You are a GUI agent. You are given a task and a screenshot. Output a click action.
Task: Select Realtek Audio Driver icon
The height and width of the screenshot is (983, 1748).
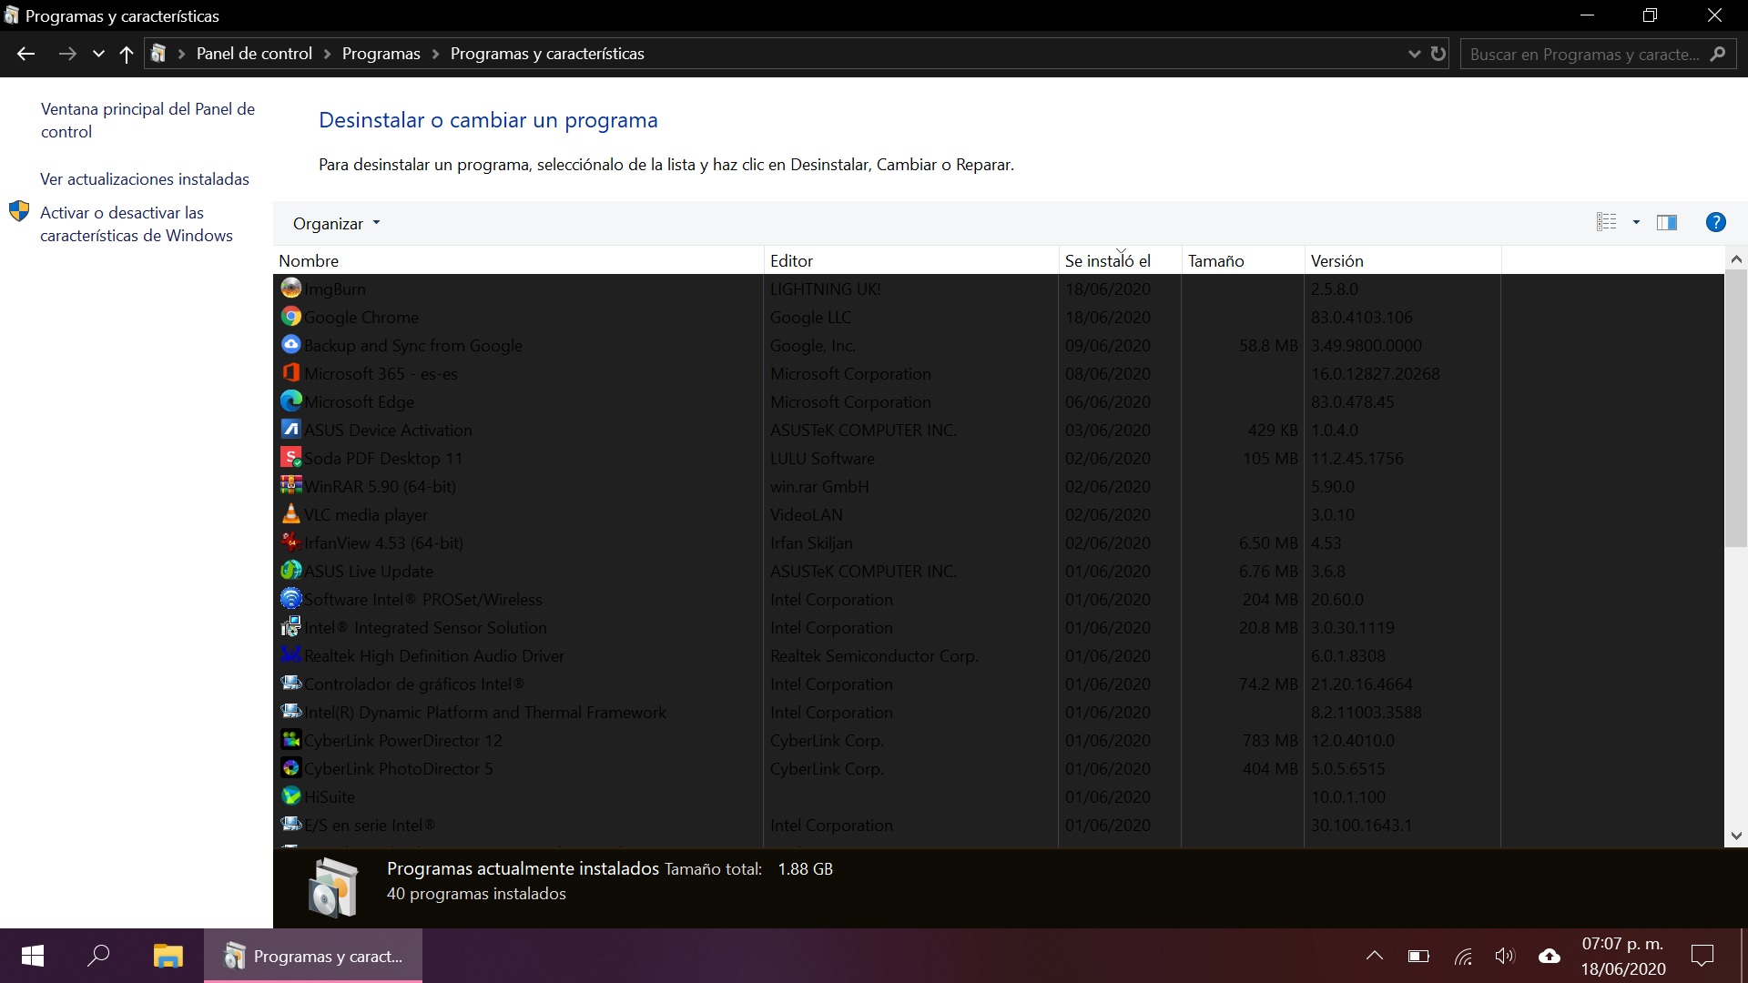(x=291, y=655)
